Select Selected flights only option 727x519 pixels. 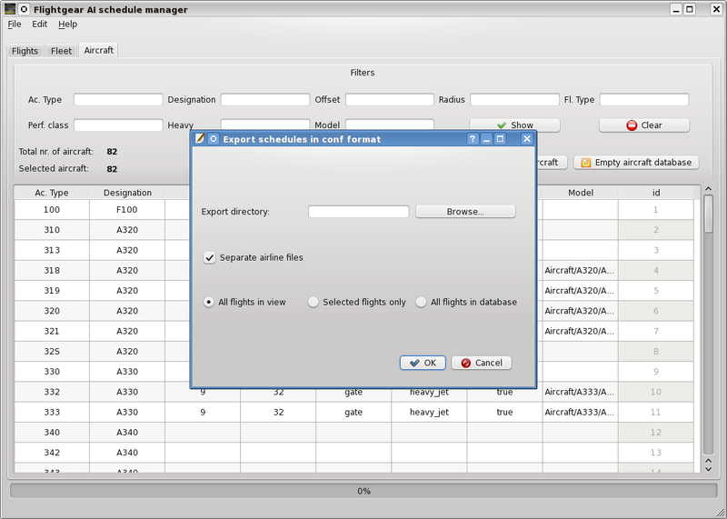[x=314, y=302]
